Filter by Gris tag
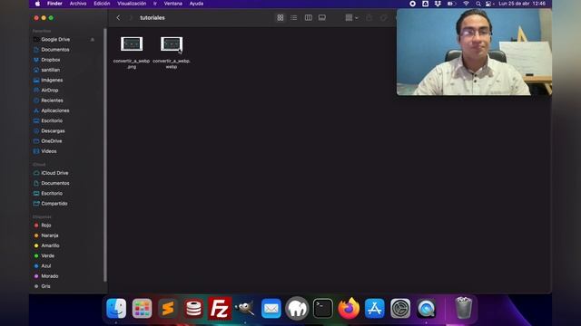581x326 pixels. tap(45, 286)
